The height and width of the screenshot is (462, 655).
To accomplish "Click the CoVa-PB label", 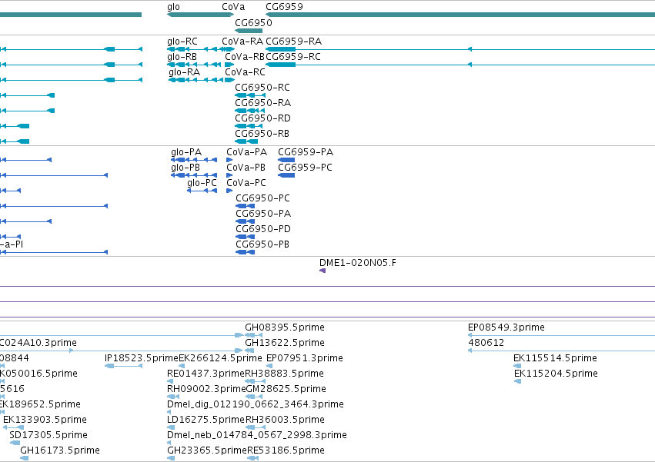I will [x=246, y=168].
